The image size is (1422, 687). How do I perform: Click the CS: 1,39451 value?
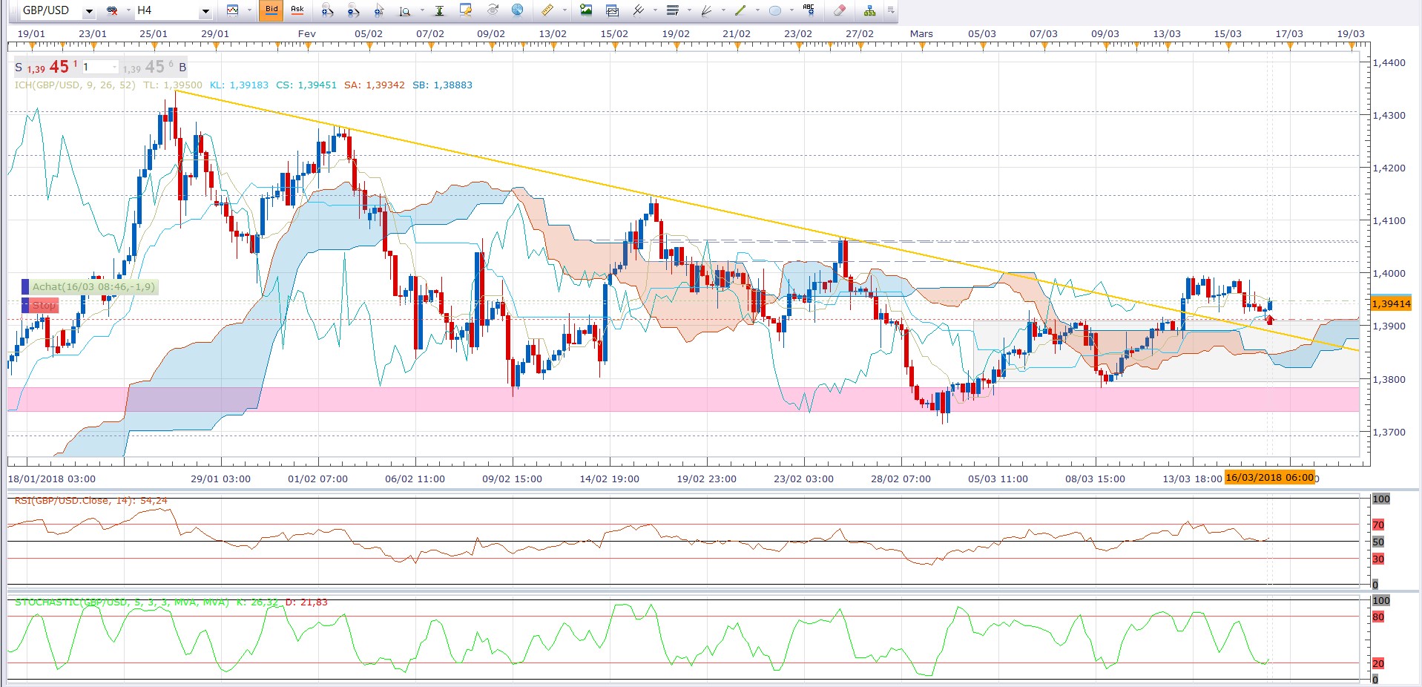306,85
